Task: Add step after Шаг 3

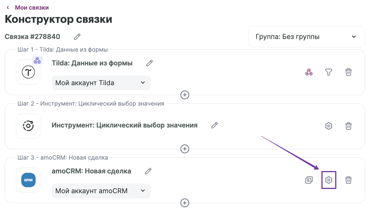Action: click(x=185, y=203)
